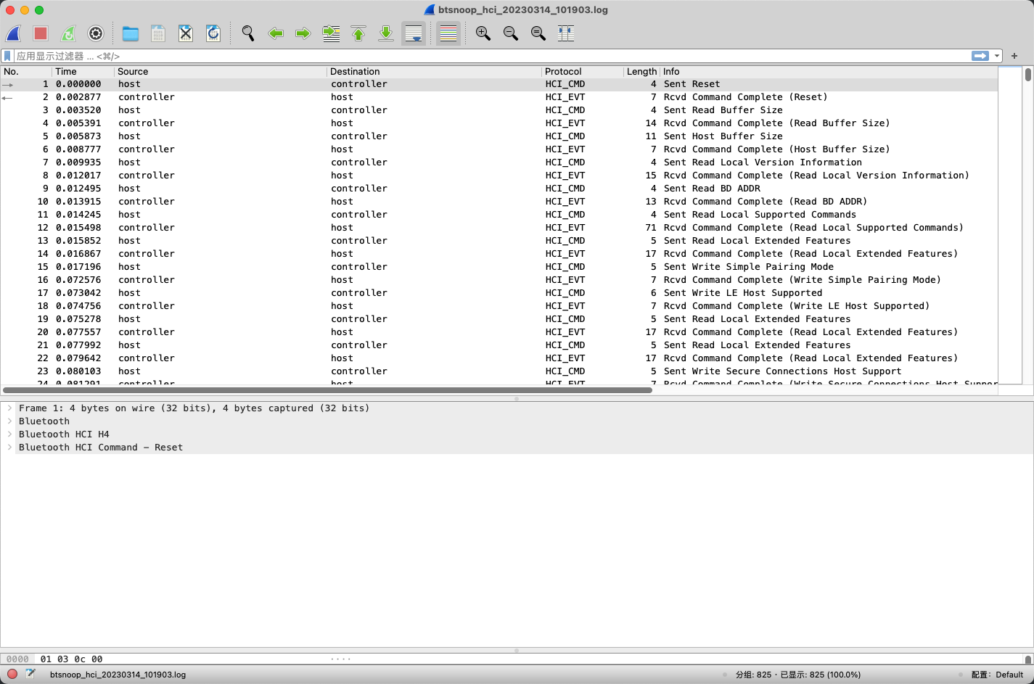
Task: Reload this capture file icon
Action: pyautogui.click(x=213, y=33)
